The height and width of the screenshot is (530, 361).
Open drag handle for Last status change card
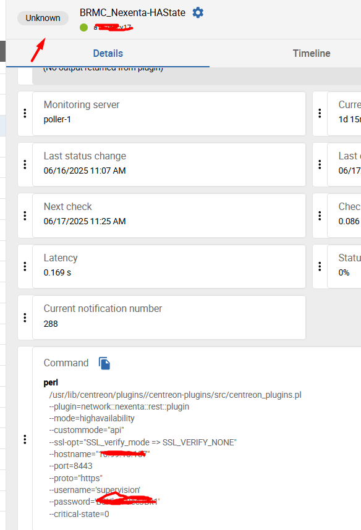tap(25, 164)
